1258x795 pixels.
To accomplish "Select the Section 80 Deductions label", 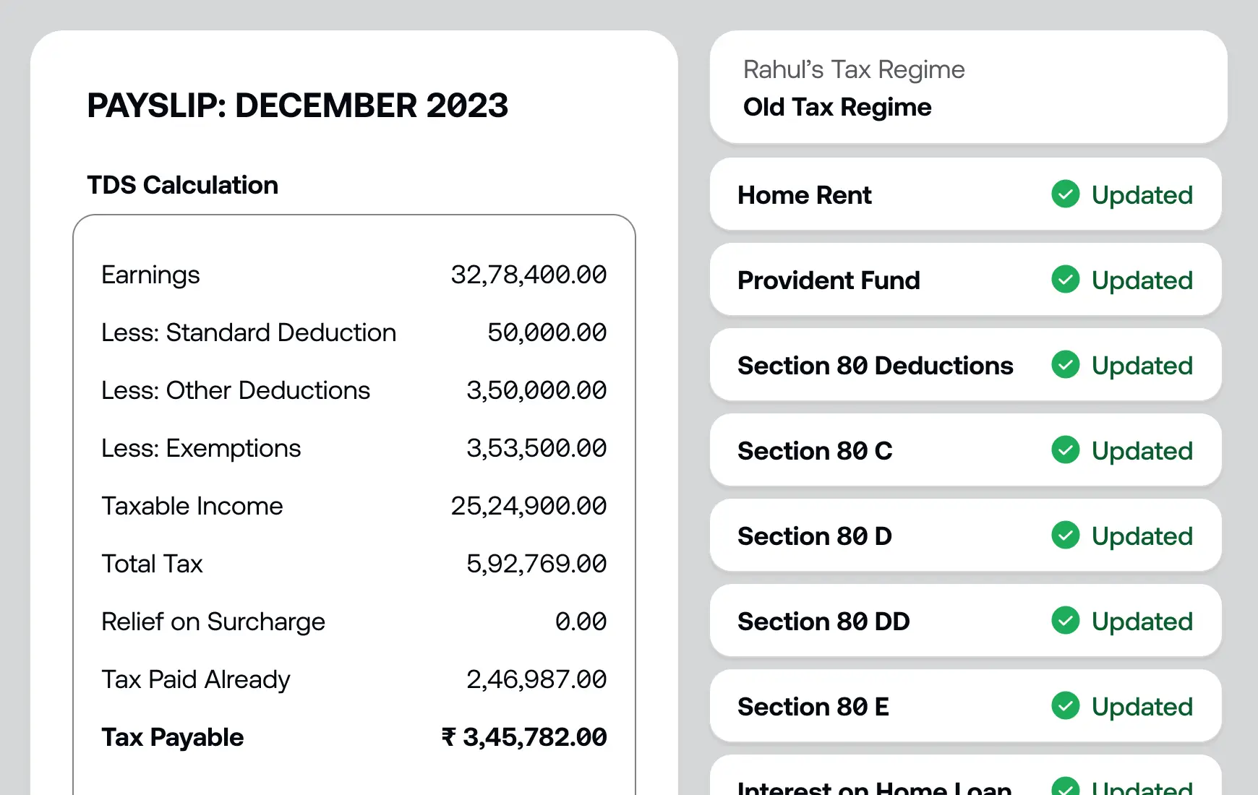I will (875, 366).
